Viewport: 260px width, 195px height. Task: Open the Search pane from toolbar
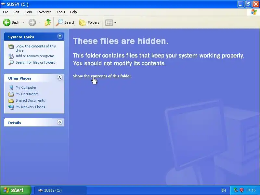[x=65, y=22]
